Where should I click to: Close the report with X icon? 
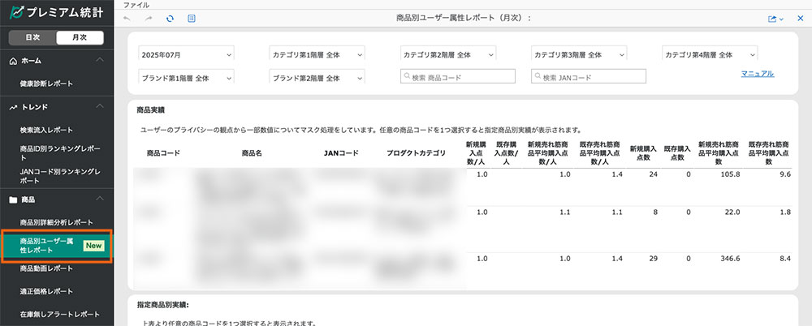(x=800, y=19)
